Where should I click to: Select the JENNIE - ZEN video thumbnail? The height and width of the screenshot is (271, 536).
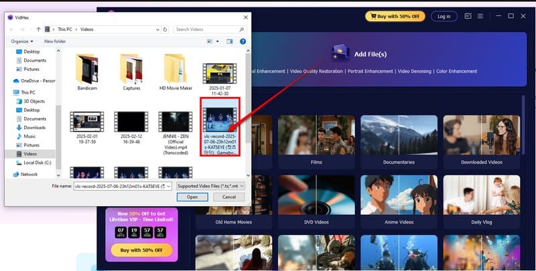pyautogui.click(x=175, y=130)
